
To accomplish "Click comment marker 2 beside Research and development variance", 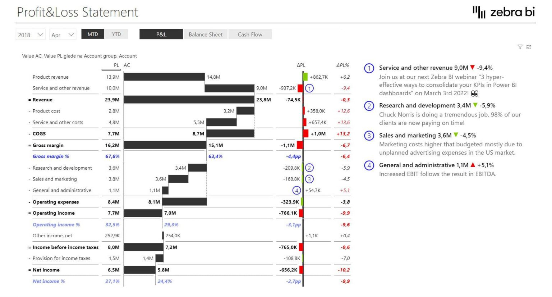I will (310, 168).
